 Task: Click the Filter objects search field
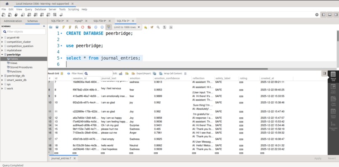click(x=24, y=32)
